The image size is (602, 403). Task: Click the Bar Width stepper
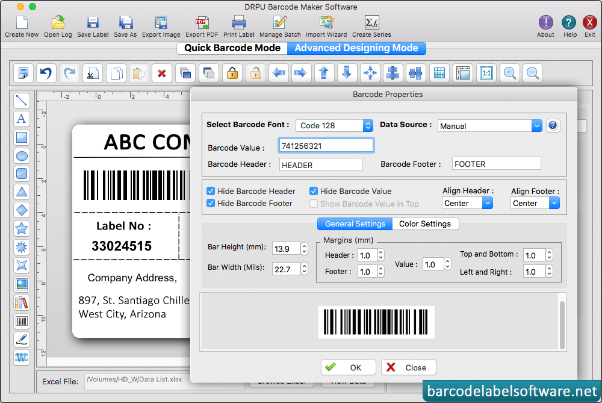(304, 269)
